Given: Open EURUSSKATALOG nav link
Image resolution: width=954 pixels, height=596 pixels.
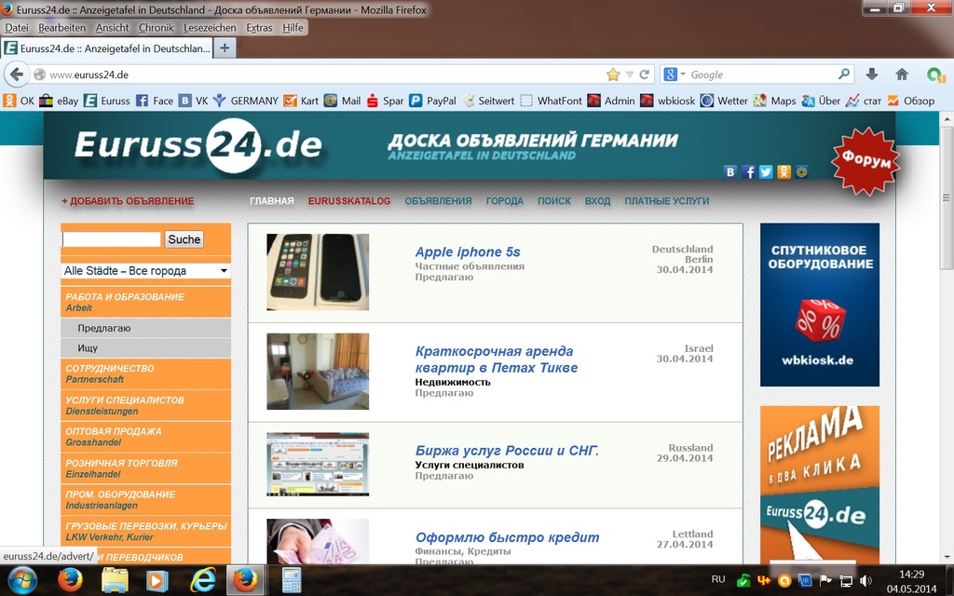Looking at the screenshot, I should (349, 201).
